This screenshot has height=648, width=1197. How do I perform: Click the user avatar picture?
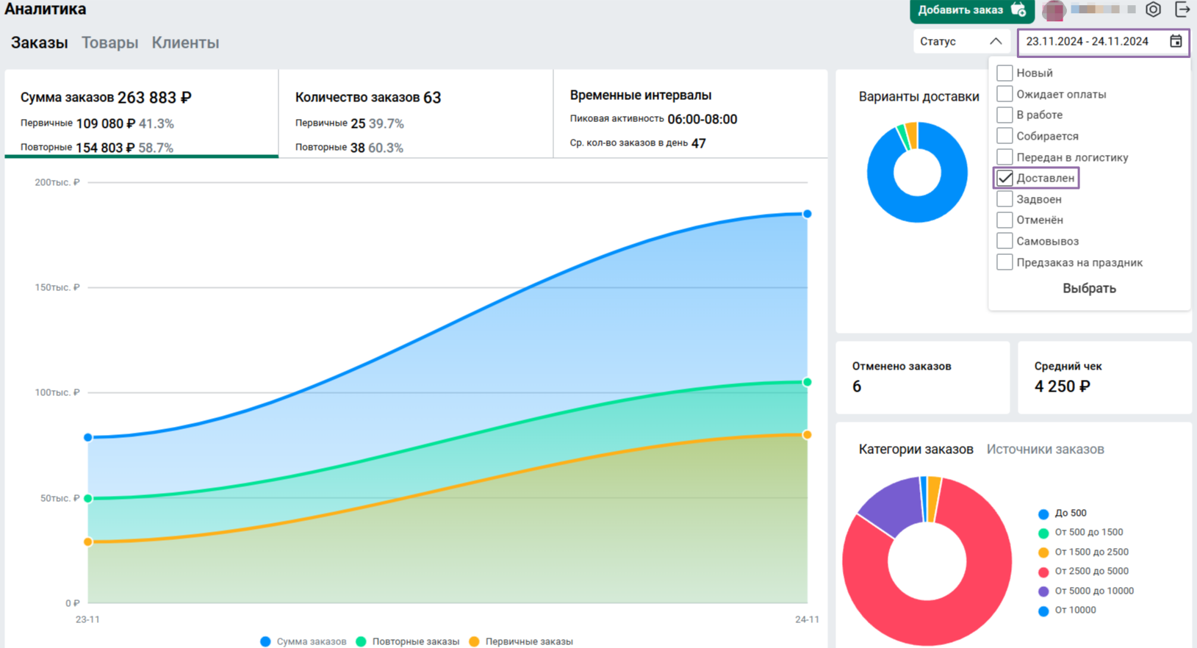point(1054,10)
